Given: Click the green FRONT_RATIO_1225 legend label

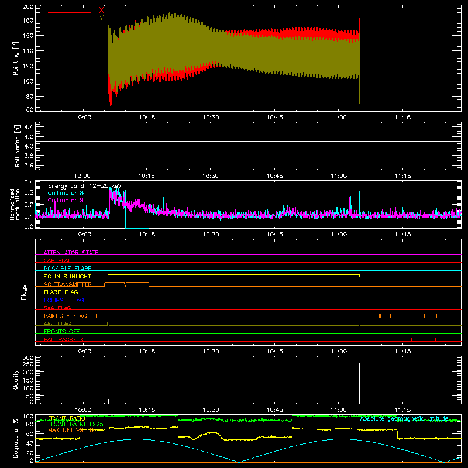Looking at the screenshot, I should click(x=76, y=424).
